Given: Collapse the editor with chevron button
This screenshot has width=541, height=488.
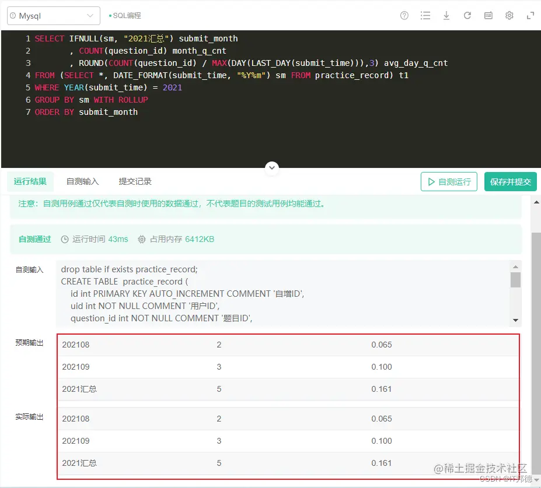Looking at the screenshot, I should pos(272,167).
